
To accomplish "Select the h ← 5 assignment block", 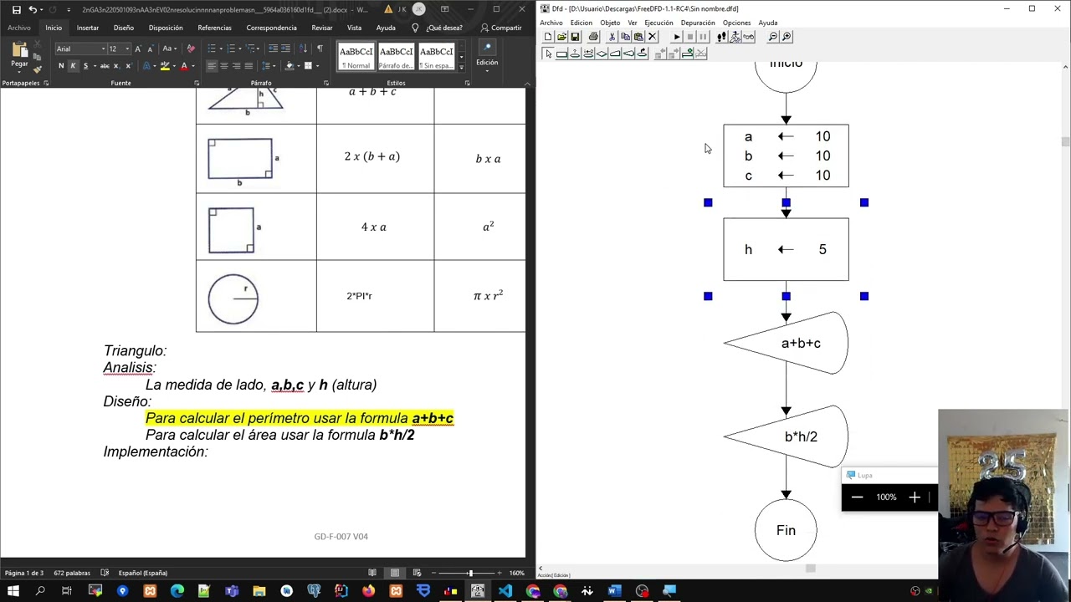I will click(x=786, y=249).
